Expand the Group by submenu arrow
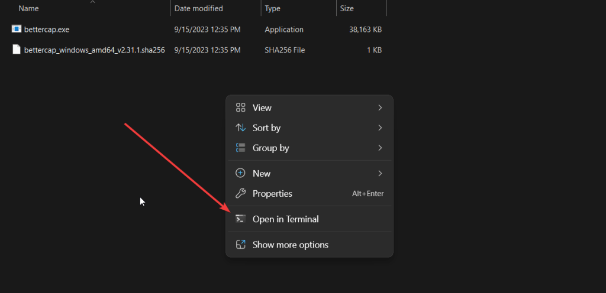This screenshot has width=606, height=293. [x=380, y=148]
